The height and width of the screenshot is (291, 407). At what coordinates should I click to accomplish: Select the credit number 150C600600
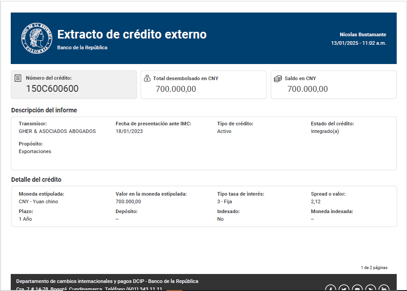point(52,89)
